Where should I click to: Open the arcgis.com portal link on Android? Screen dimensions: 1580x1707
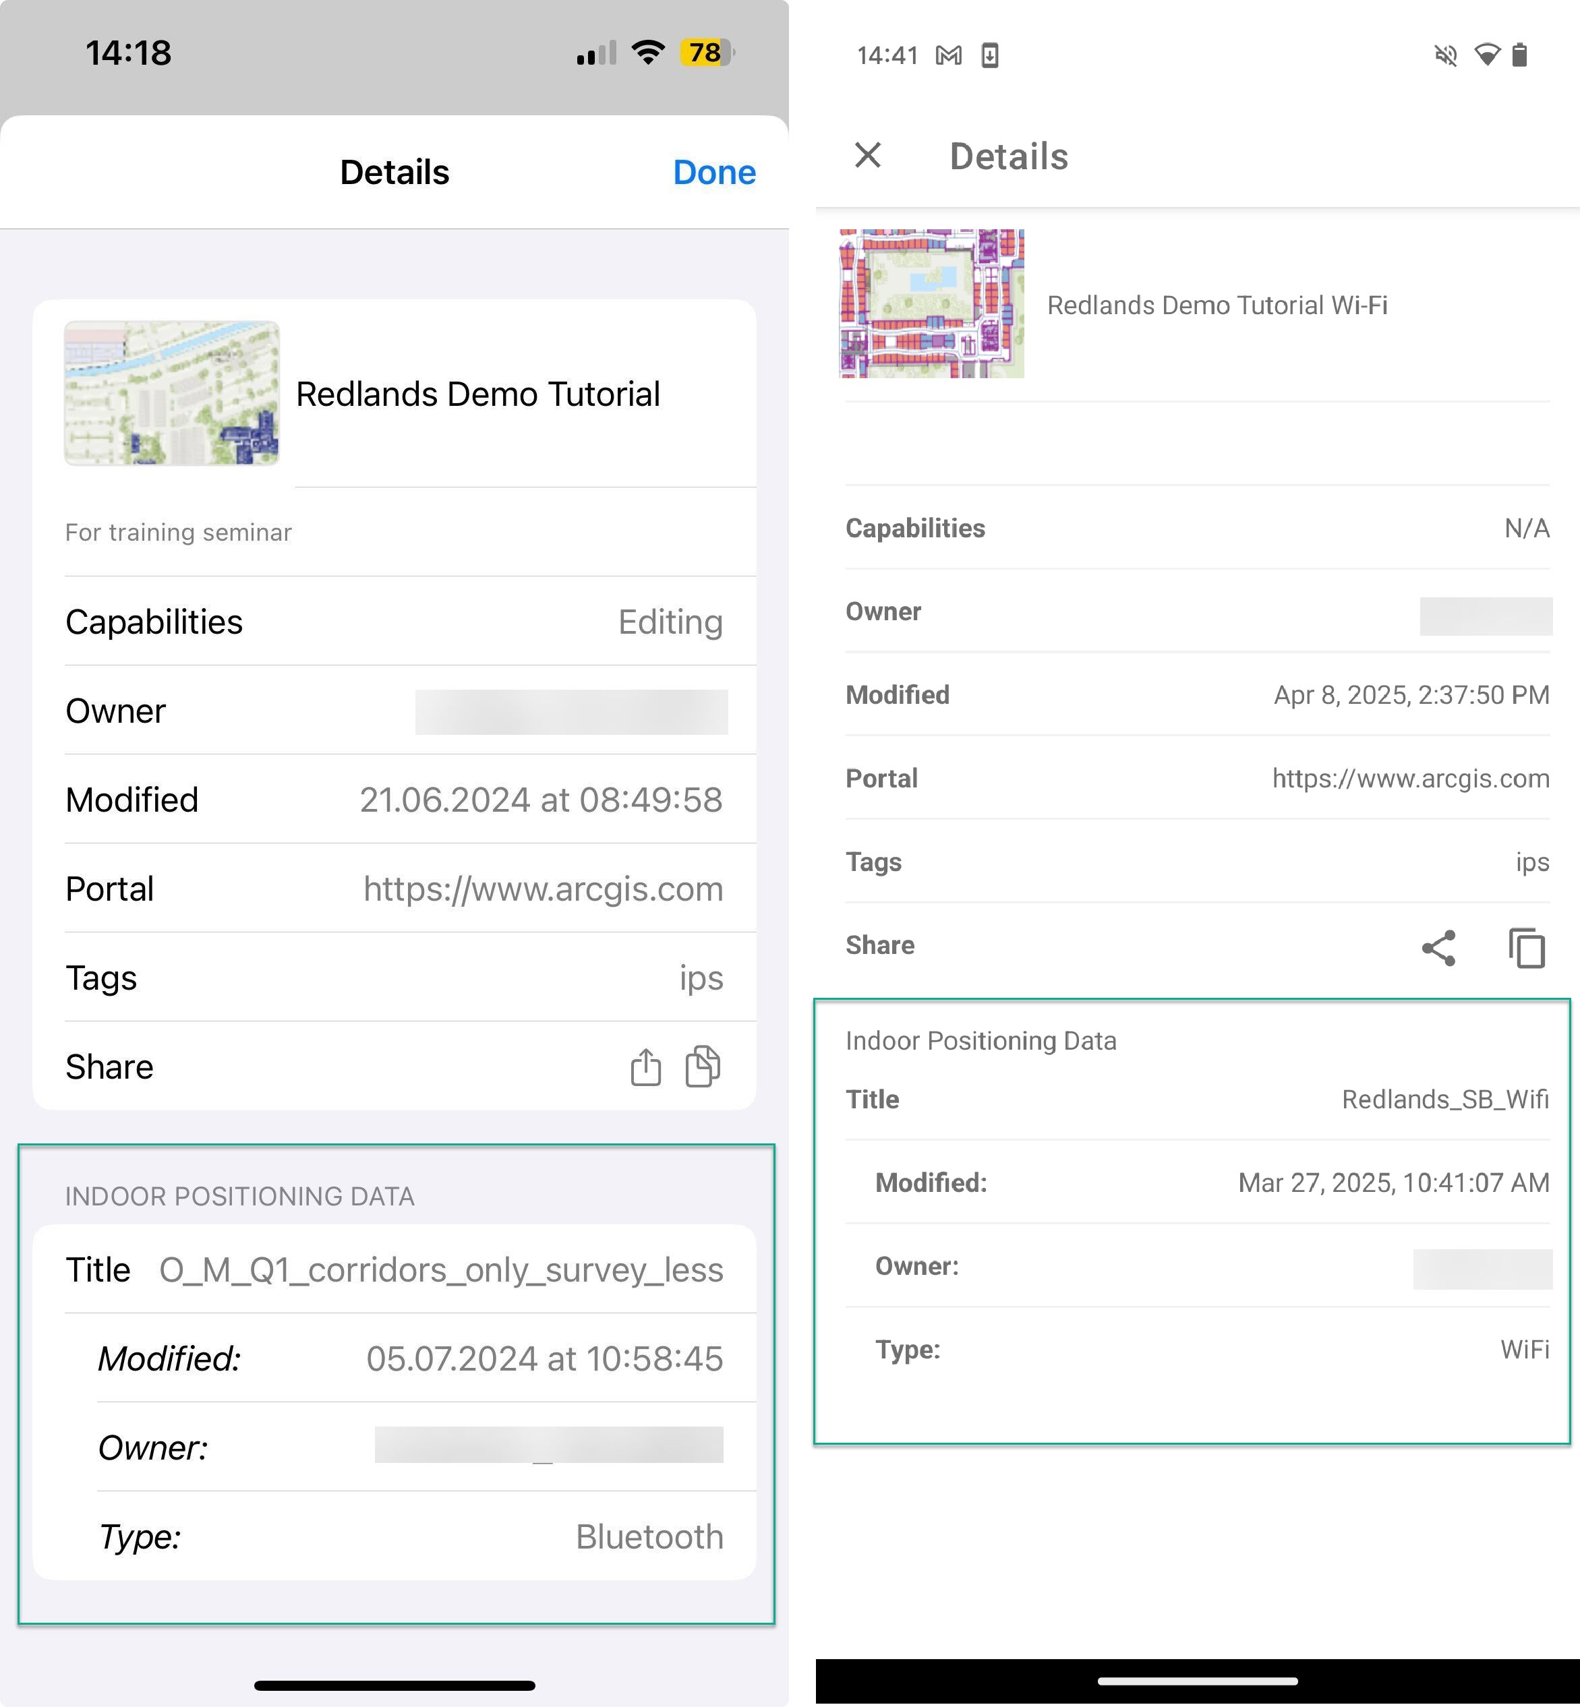tap(1410, 779)
